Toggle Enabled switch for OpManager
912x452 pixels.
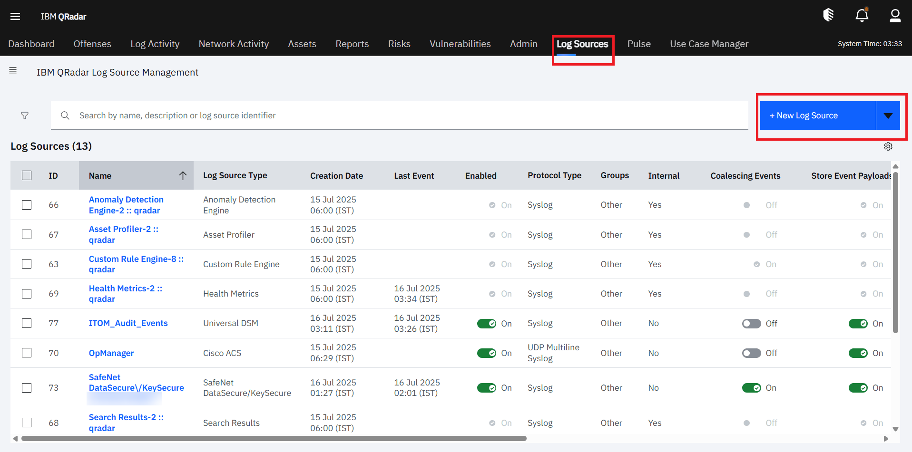coord(487,353)
